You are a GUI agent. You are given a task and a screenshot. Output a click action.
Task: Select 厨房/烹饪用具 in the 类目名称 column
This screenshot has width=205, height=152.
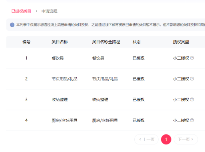[64, 120]
